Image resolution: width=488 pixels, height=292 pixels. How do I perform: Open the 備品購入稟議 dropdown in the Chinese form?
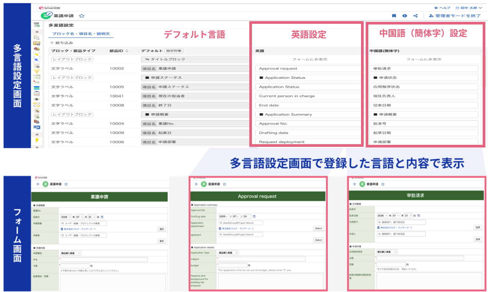pyautogui.click(x=386, y=252)
